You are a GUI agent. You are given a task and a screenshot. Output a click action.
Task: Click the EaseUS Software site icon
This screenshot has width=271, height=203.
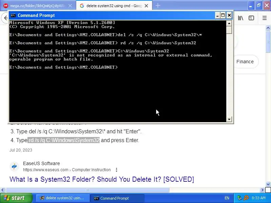click(14, 166)
